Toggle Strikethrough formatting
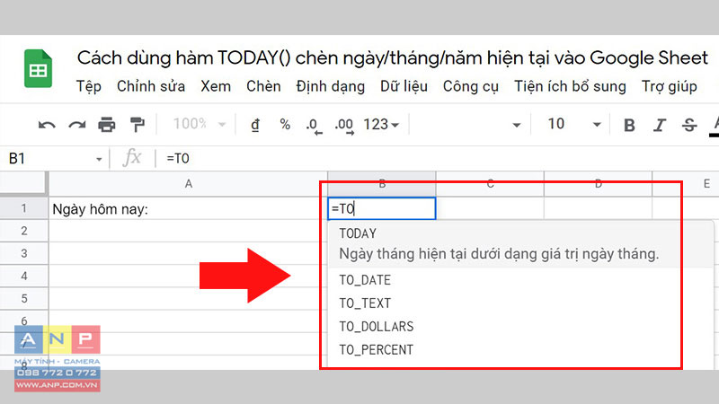This screenshot has height=404, width=719. click(x=689, y=125)
